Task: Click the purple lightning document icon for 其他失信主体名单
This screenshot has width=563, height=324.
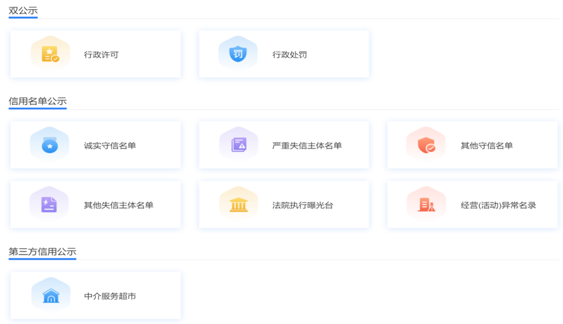Action: [x=49, y=204]
